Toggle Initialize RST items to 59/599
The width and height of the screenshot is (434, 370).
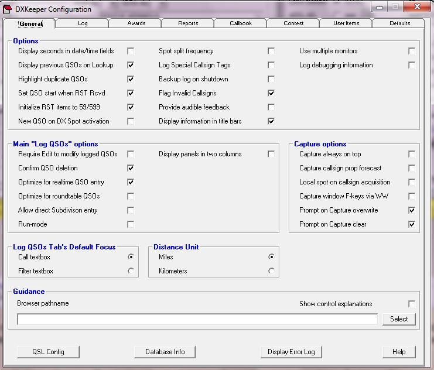(x=131, y=107)
